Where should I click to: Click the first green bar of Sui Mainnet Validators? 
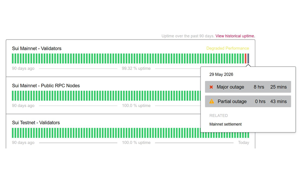click(13, 59)
